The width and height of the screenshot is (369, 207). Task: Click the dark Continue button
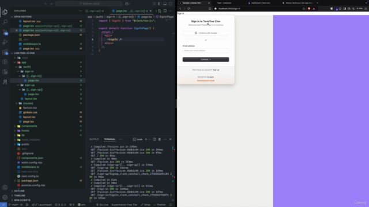(x=206, y=59)
